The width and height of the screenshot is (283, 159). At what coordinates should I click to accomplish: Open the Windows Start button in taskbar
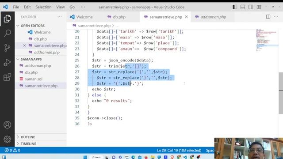point(85,157)
